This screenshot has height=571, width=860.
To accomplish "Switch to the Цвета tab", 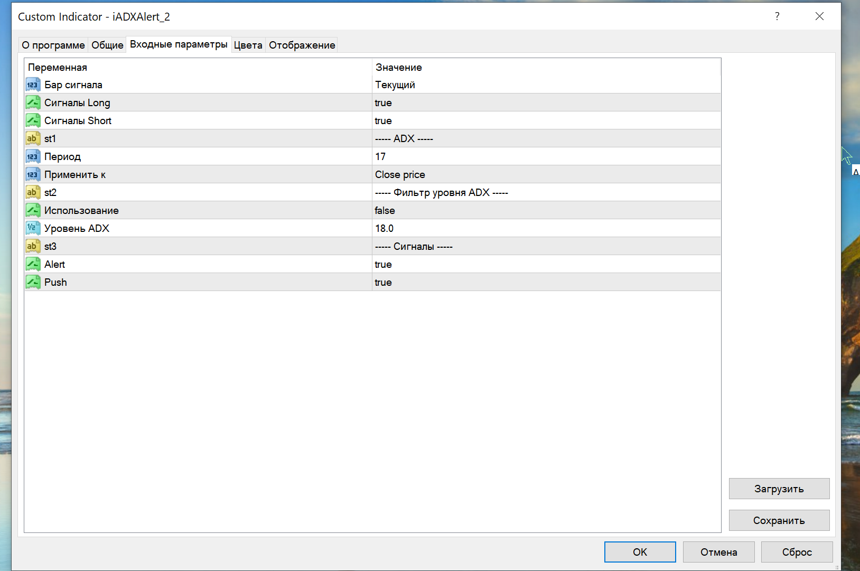I will tap(248, 45).
